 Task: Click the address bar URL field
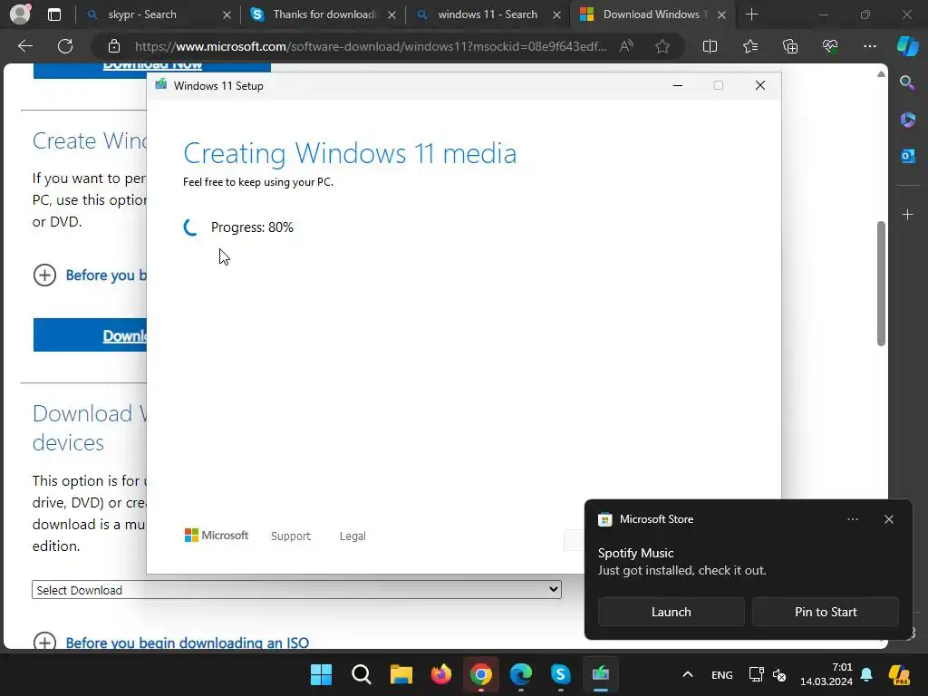371,46
